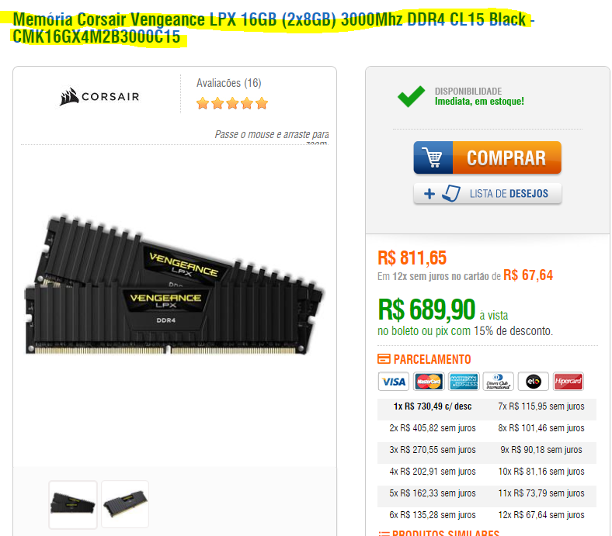Click the shopping cart icon on Comprar
The height and width of the screenshot is (536, 612).
pyautogui.click(x=433, y=157)
